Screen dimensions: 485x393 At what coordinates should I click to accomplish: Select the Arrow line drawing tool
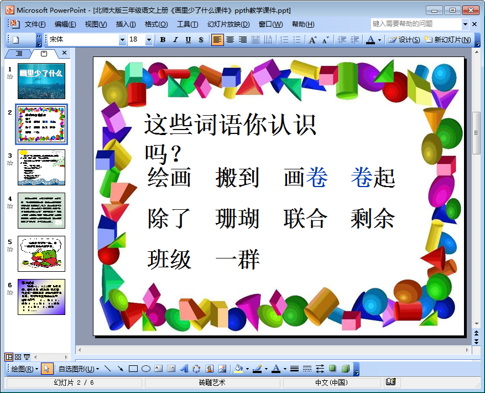tap(120, 369)
